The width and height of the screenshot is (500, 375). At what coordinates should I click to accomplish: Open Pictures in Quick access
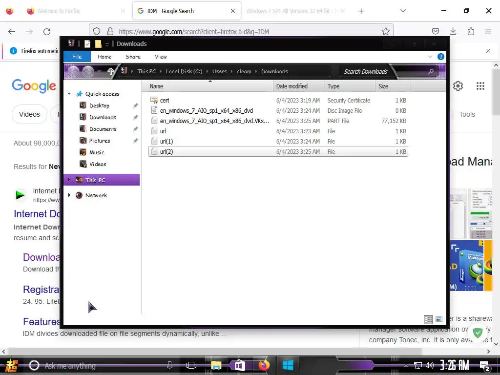point(100,141)
